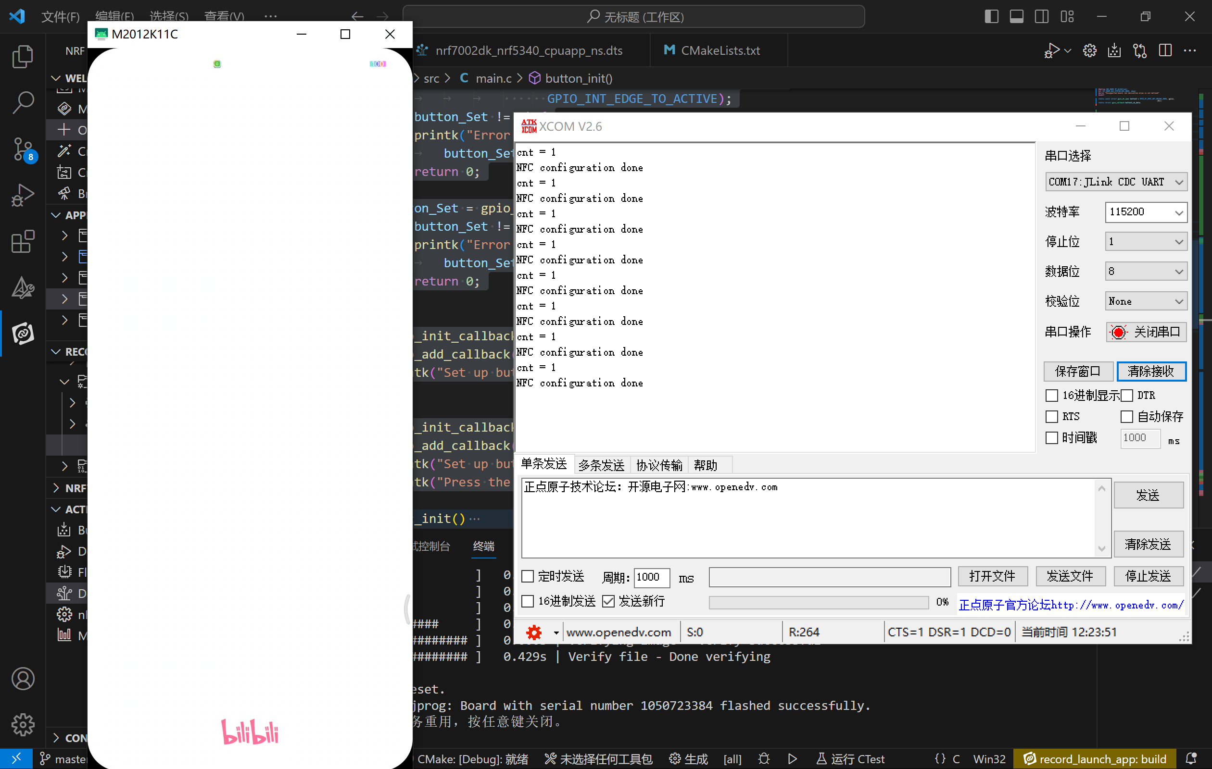The image size is (1212, 769).
Task: Click the debug bug icon in status bar
Action: pyautogui.click(x=764, y=758)
